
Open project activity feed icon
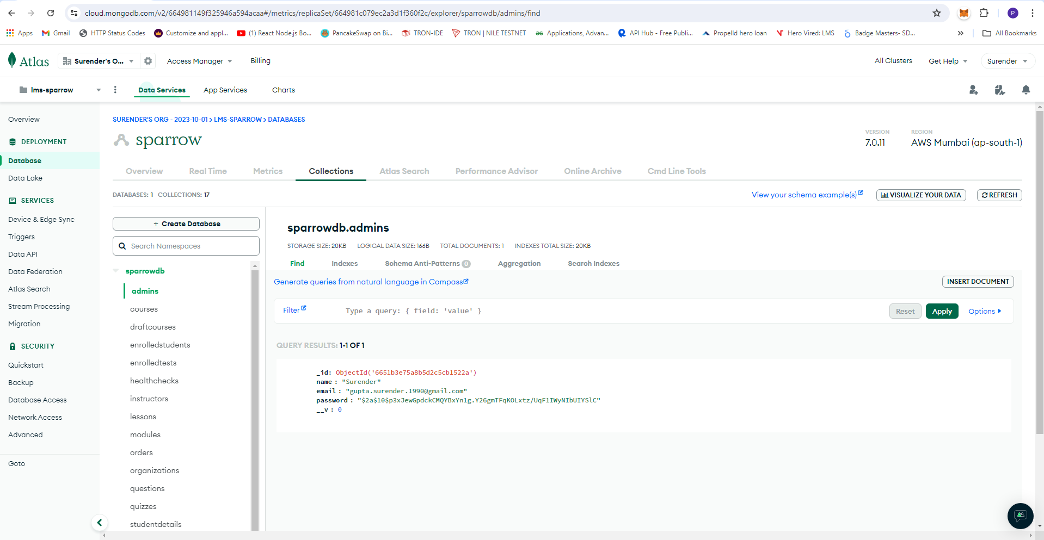pos(999,90)
